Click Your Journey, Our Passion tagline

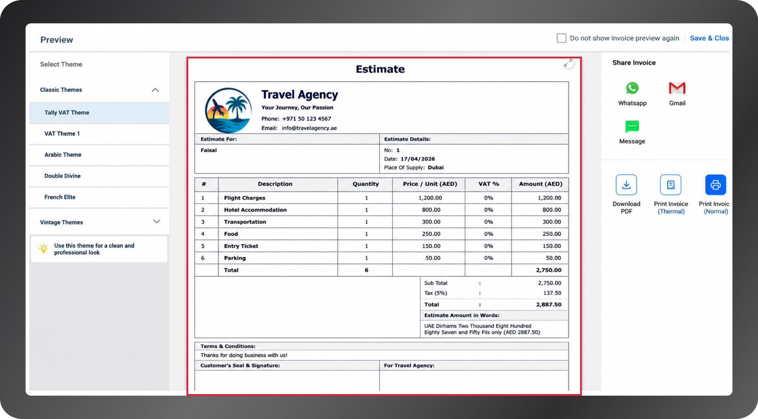click(x=297, y=107)
